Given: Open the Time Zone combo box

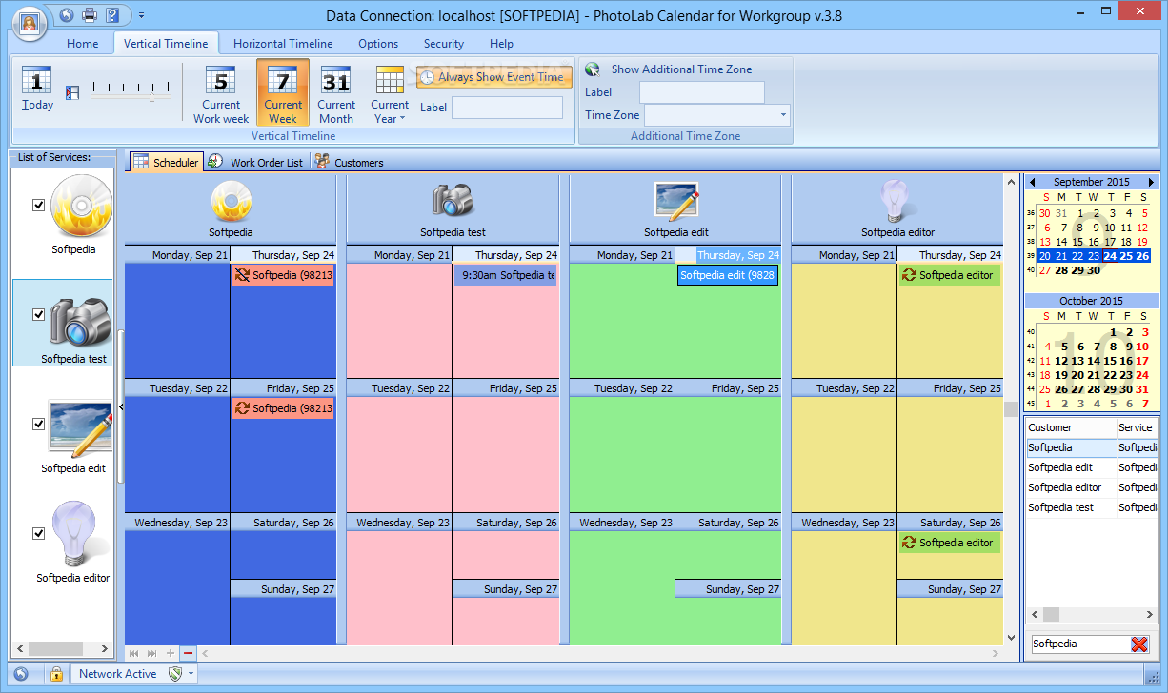Looking at the screenshot, I should 717,115.
